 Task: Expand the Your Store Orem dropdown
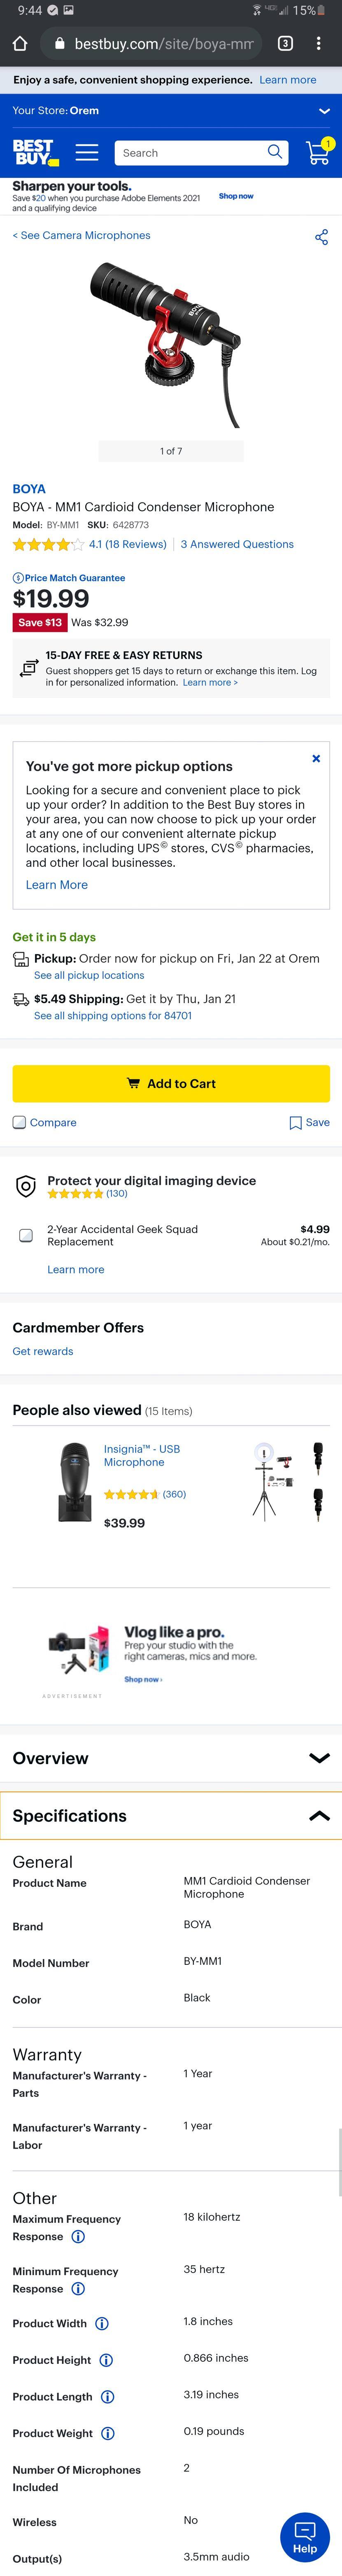(323, 111)
